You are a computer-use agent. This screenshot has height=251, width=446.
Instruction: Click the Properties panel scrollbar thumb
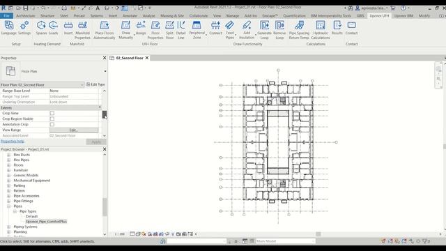(105, 114)
